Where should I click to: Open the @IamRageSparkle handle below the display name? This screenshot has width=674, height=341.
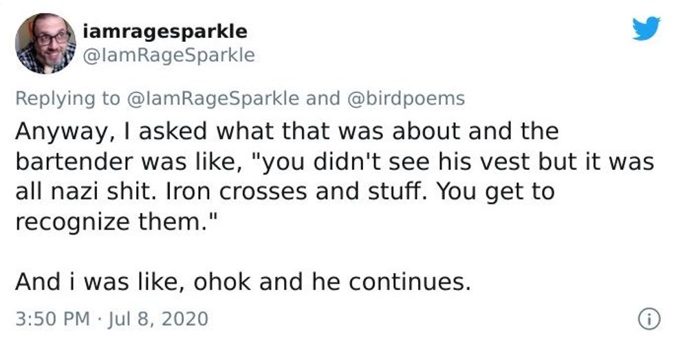pos(168,55)
